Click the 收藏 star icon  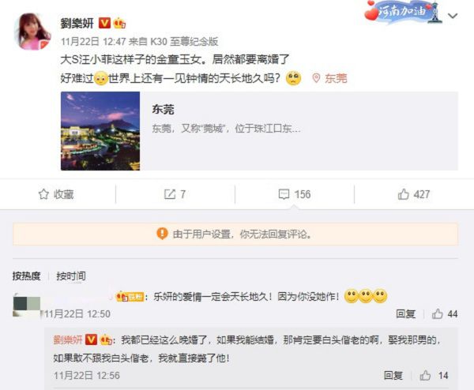pos(43,194)
